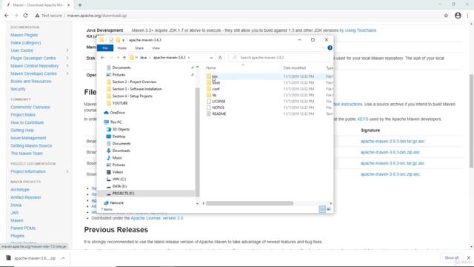Open the View ribbon tab
This screenshot has width=474, height=267.
(156, 48)
